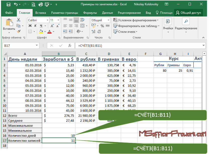Toggle bottom vertical alignment button
This screenshot has height=154, width=209.
tap(76, 20)
